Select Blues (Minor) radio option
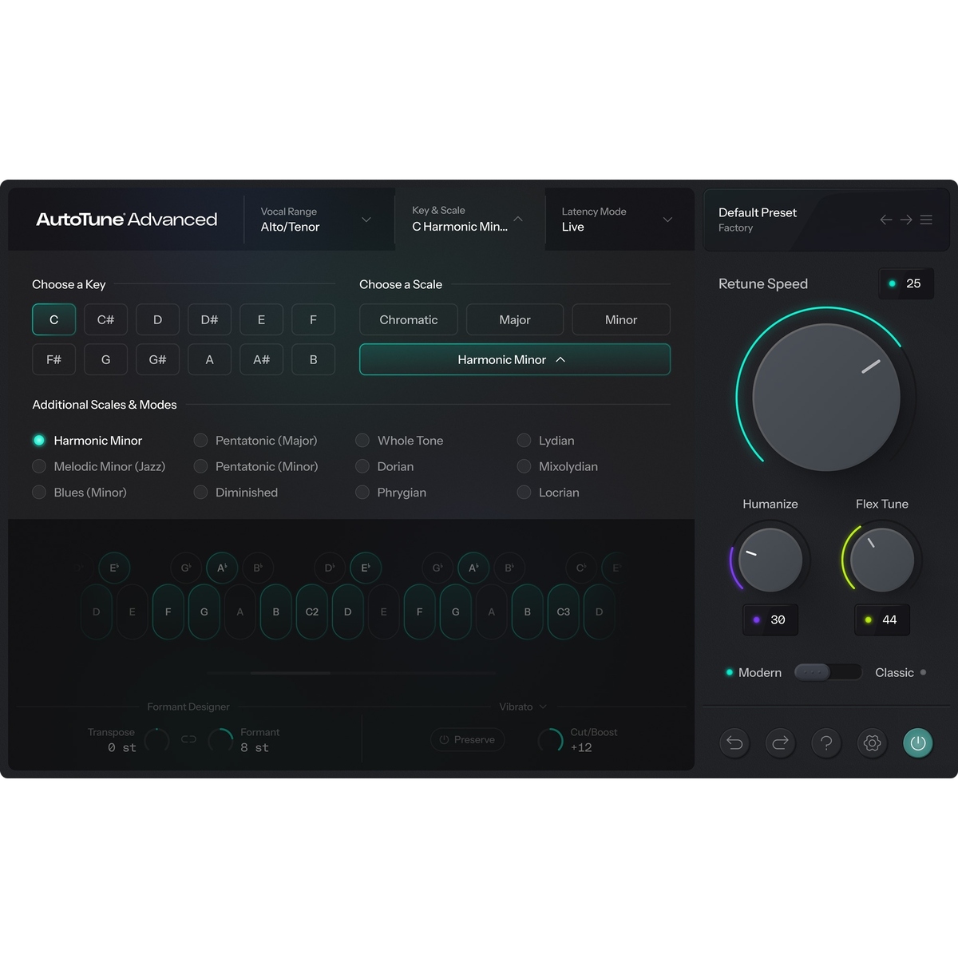This screenshot has width=958, height=958. [x=39, y=493]
